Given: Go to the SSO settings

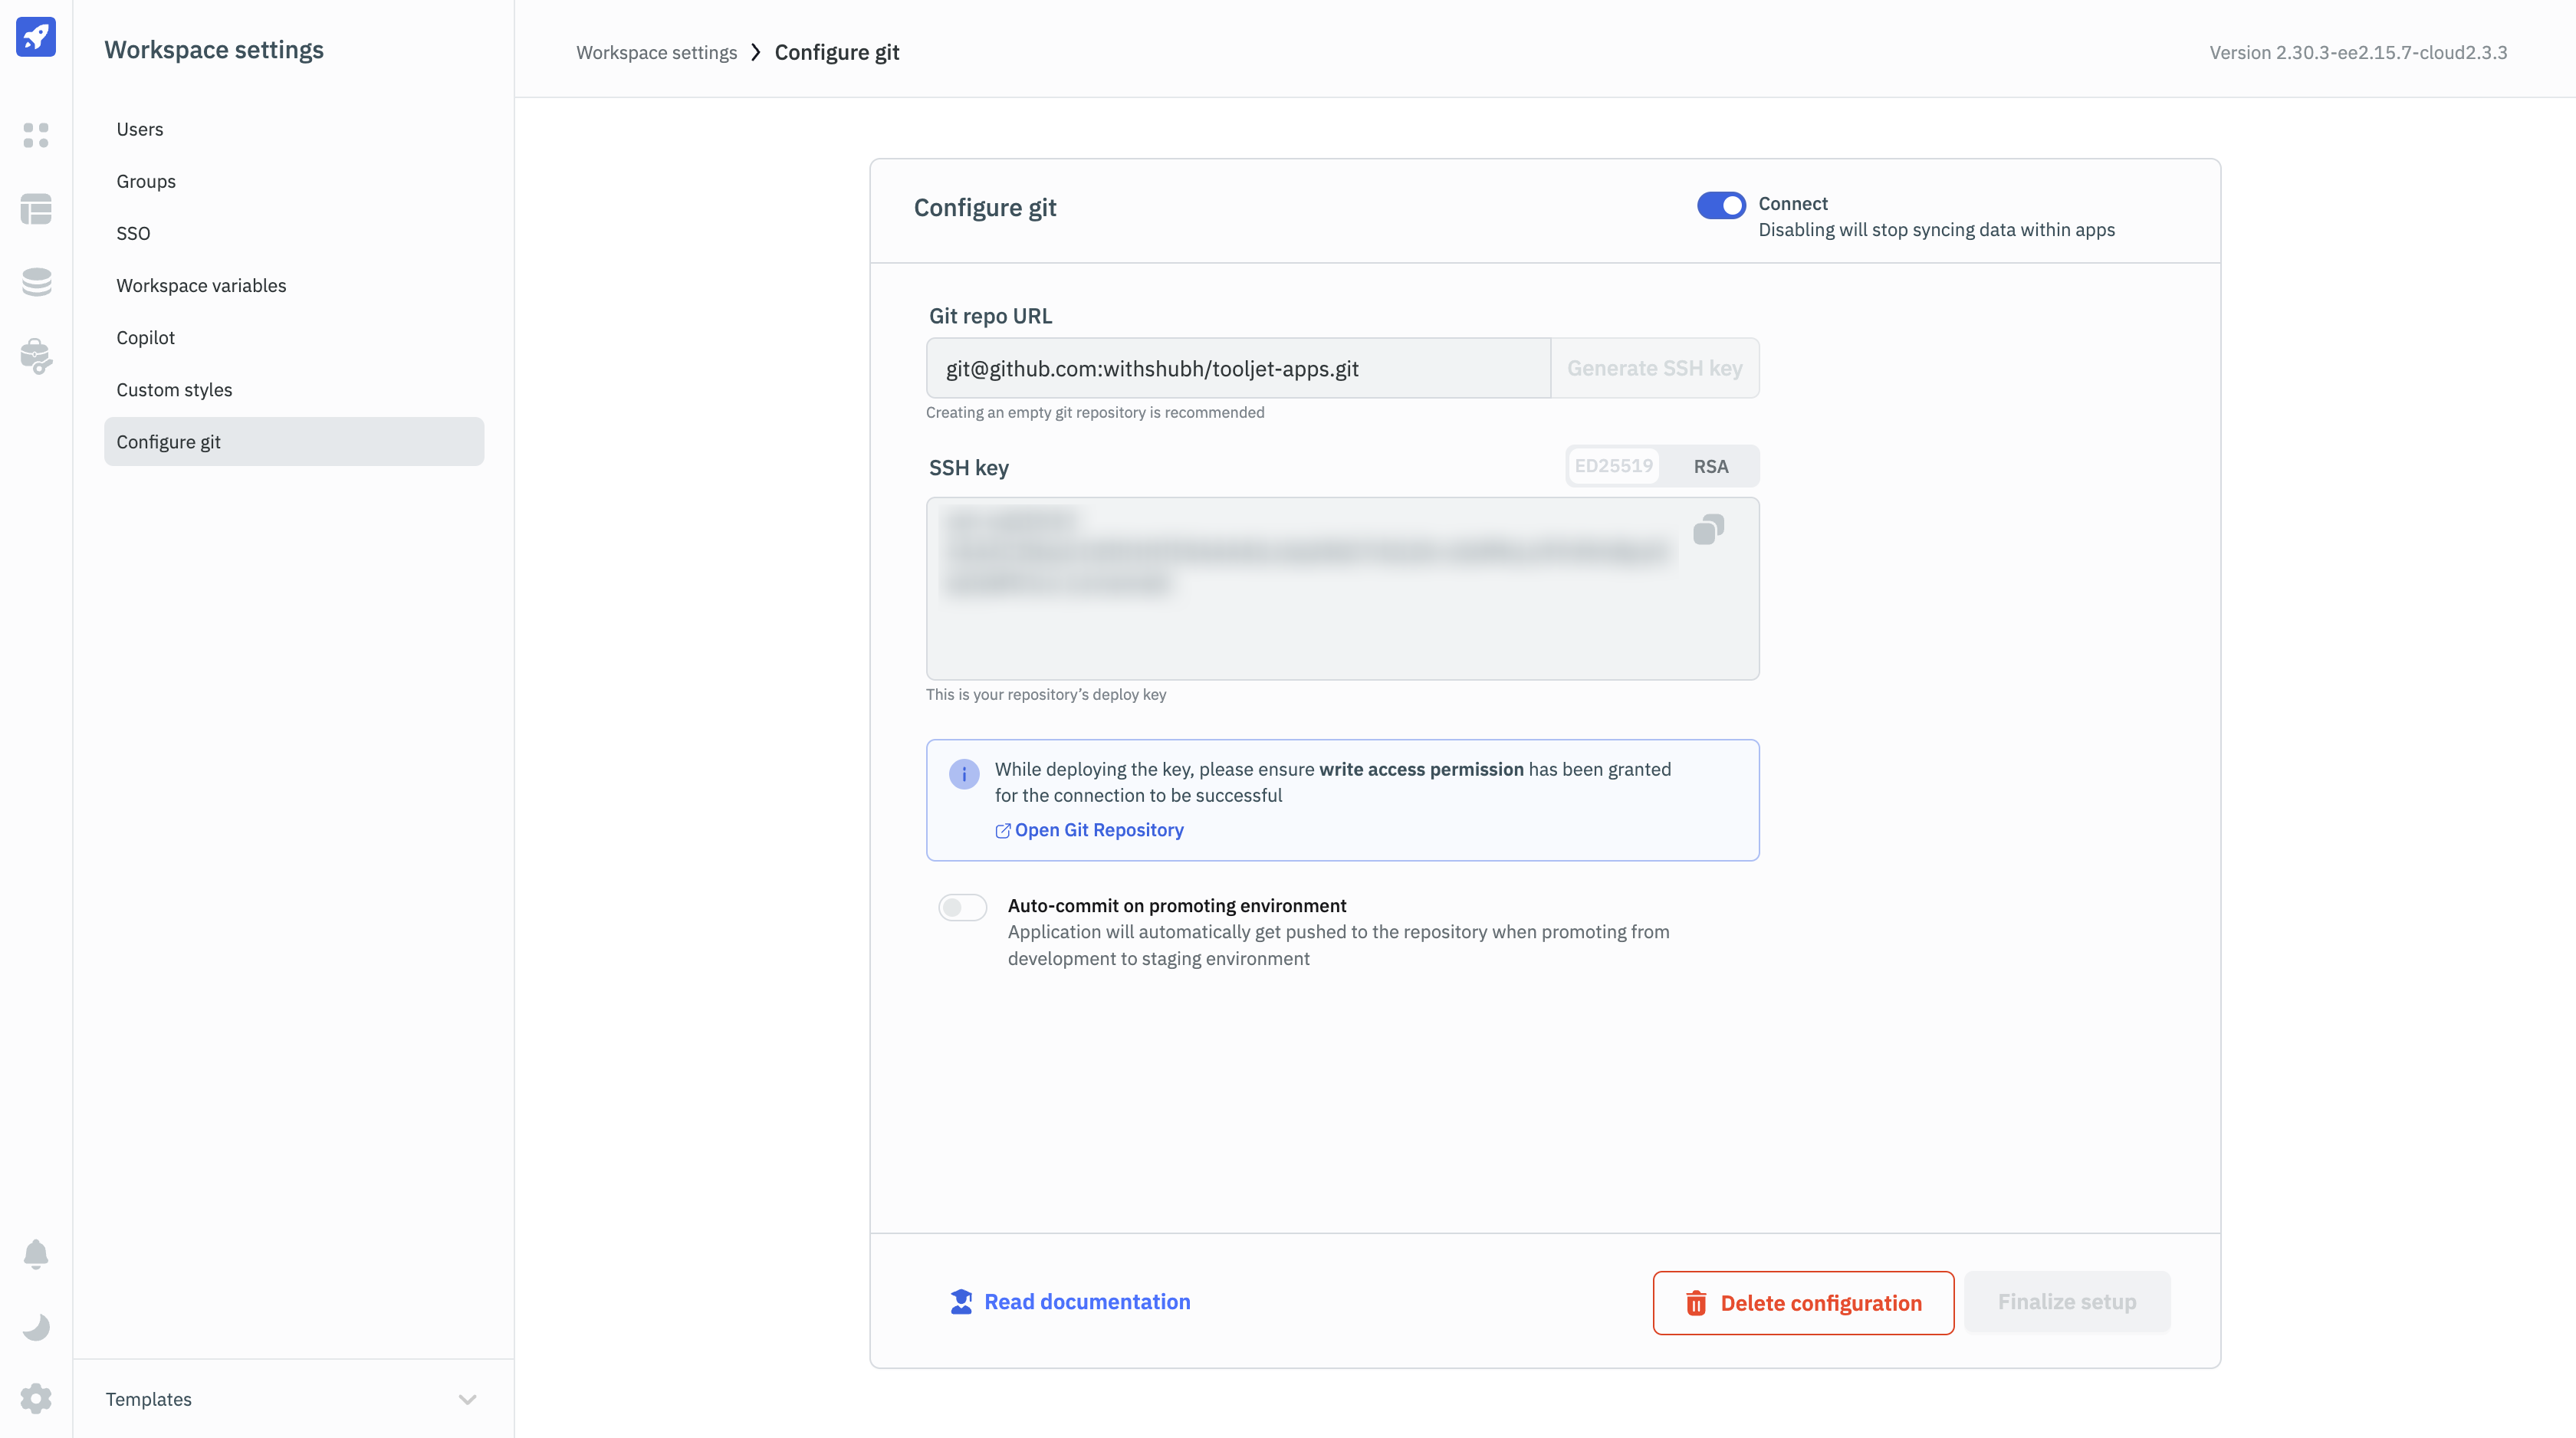Looking at the screenshot, I should click(133, 233).
